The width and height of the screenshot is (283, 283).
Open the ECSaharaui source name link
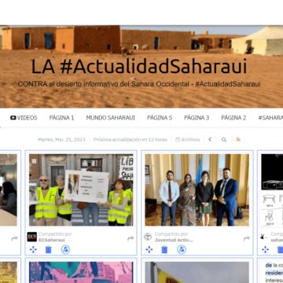52,240
